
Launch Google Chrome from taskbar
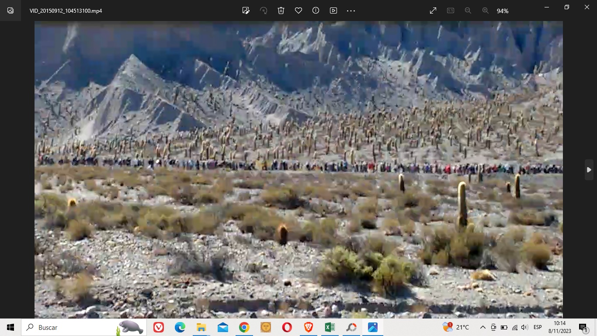[x=244, y=327]
